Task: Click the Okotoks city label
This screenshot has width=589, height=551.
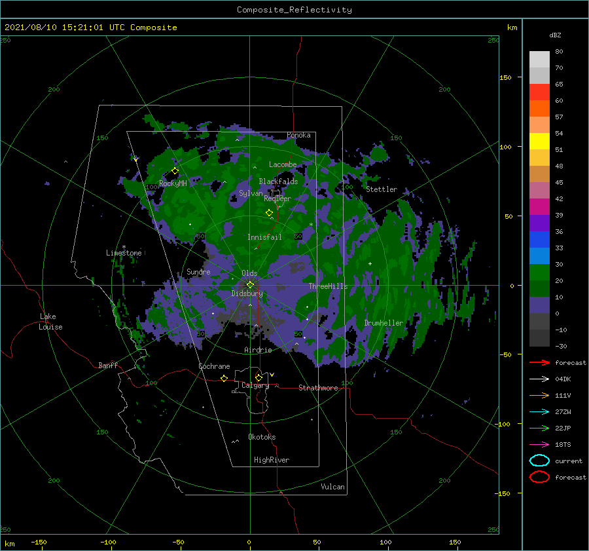Action: [262, 437]
